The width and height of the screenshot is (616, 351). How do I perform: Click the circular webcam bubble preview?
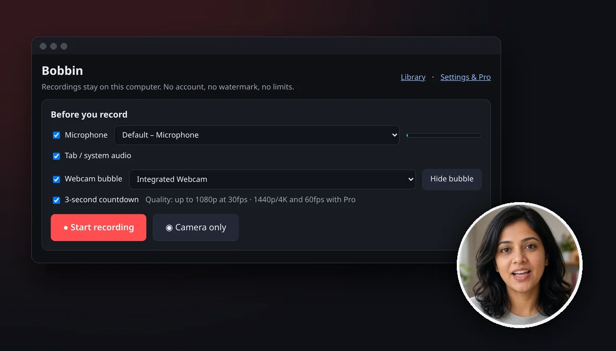point(519,265)
